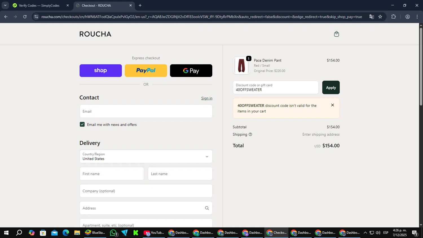This screenshot has width=423, height=238.
Task: Uncheck Email me with news and offers
Action: [x=82, y=124]
